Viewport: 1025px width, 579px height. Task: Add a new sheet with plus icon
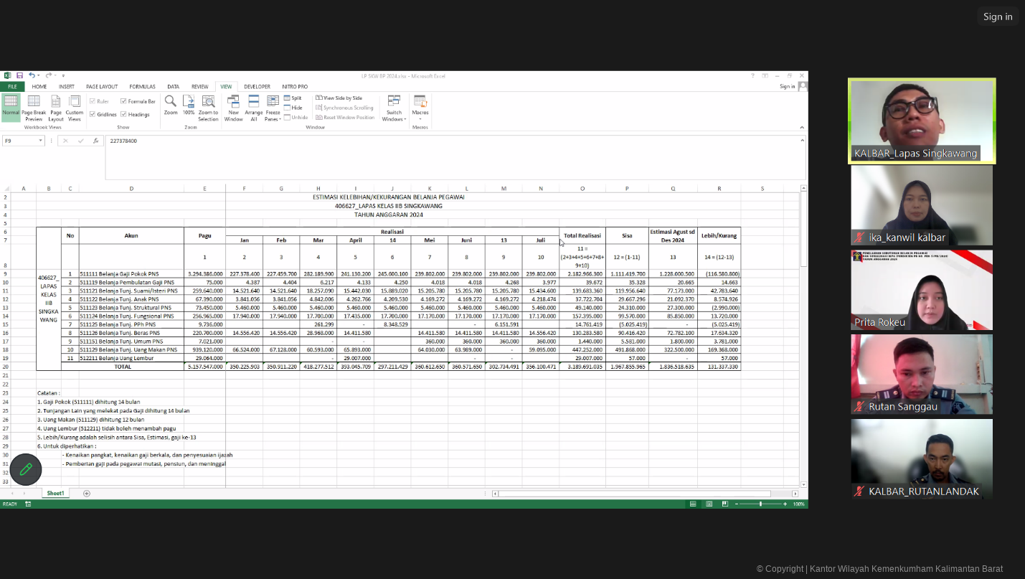point(87,494)
